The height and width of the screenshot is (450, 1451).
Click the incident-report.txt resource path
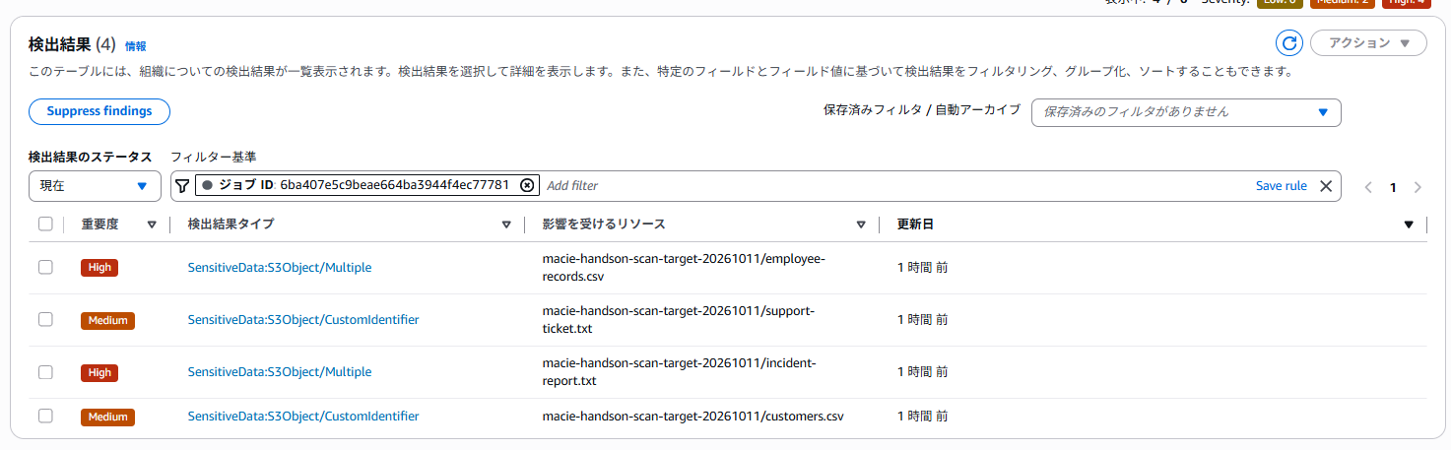pyautogui.click(x=680, y=371)
